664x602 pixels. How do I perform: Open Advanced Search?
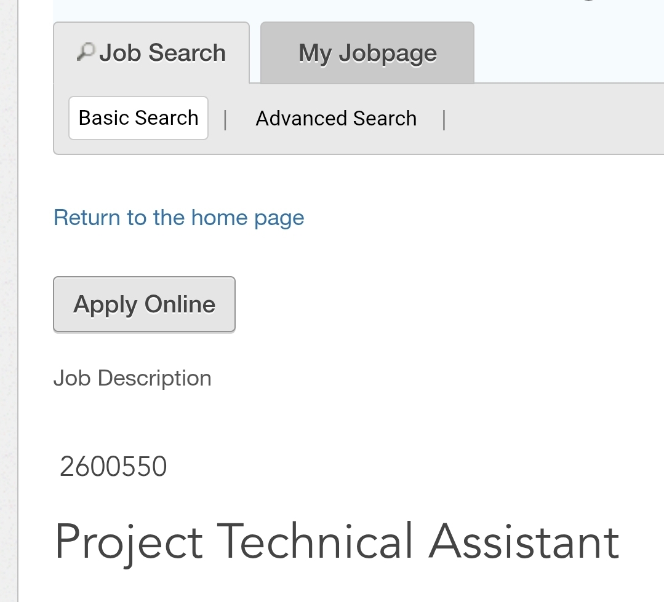click(x=336, y=119)
